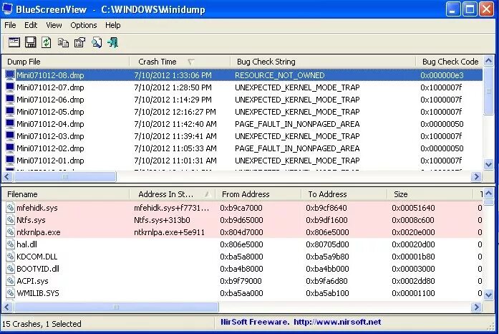This screenshot has height=334, width=499.
Task: Click the crash list horizontal scrollbar left arrow
Action: (7, 176)
